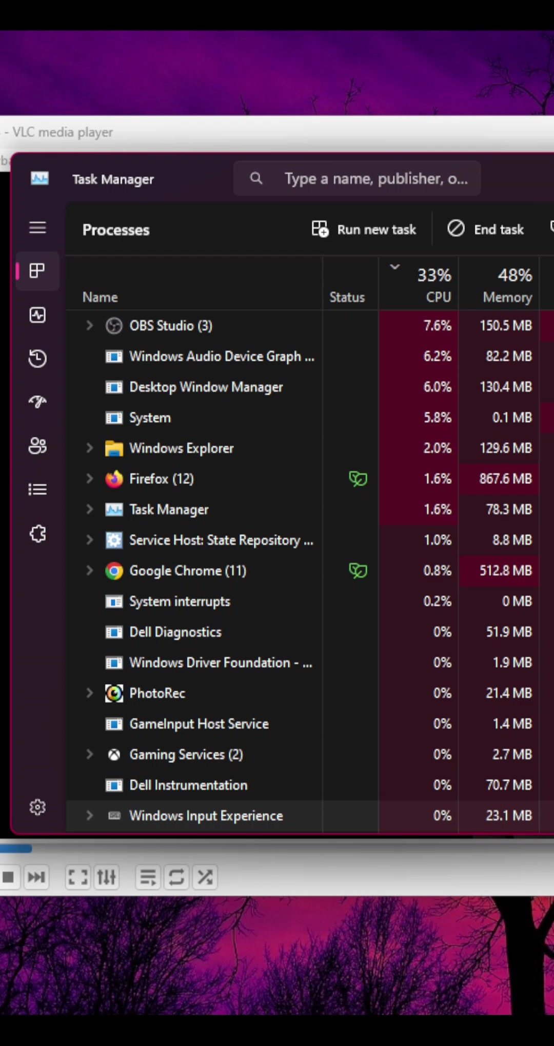Screen dimensions: 554x1046
Task: Open the Services puzzle icon in sidebar
Action: [x=37, y=534]
